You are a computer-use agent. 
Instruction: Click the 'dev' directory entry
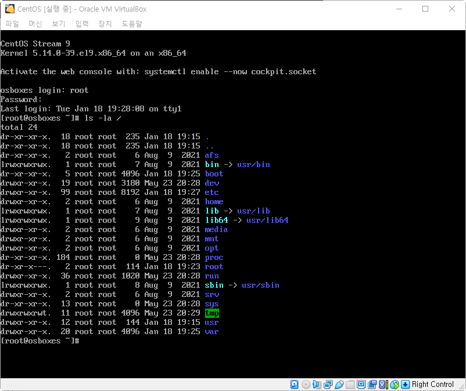(x=212, y=183)
